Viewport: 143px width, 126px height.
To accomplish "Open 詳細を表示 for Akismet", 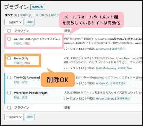I will click(119, 49).
